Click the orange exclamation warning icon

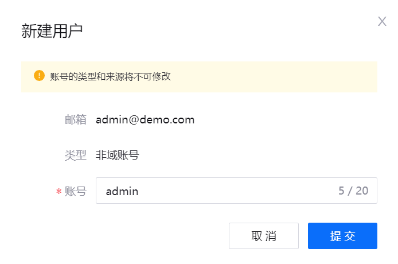(39, 76)
